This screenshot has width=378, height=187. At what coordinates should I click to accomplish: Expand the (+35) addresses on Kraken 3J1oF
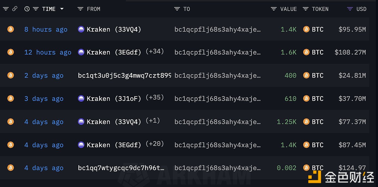155,97
